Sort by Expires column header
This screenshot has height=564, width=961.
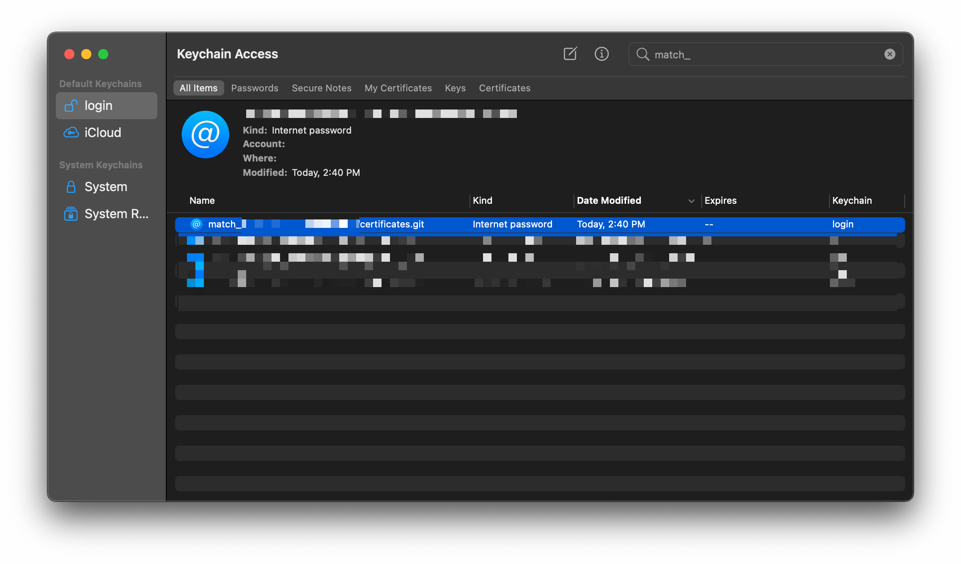720,200
